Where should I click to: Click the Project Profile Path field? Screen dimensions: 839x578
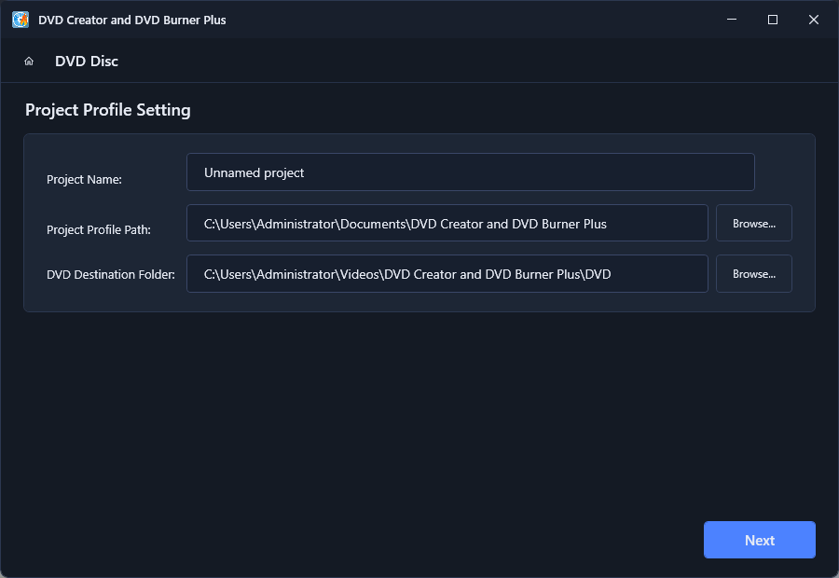click(x=447, y=223)
